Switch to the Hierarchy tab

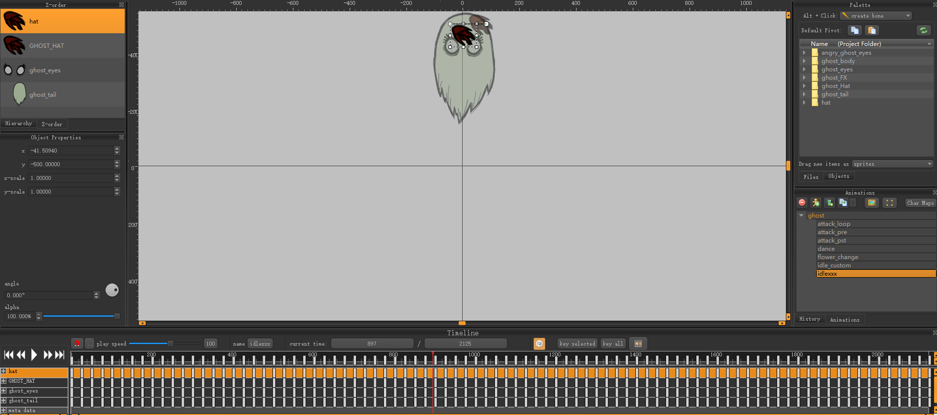(19, 124)
